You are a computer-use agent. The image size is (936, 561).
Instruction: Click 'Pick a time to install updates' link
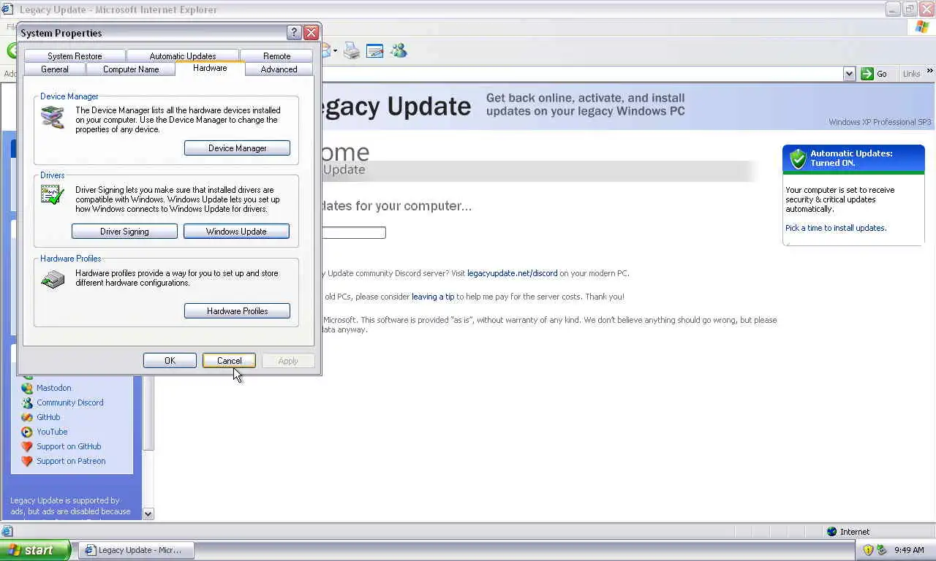click(x=836, y=228)
